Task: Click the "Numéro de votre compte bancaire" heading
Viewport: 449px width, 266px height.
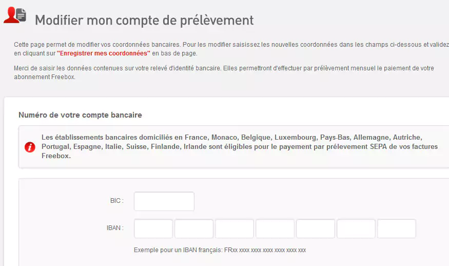Action: (80, 115)
